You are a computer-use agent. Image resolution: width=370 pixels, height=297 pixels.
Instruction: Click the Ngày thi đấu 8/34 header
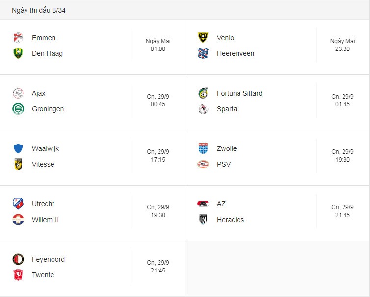[x=39, y=10]
